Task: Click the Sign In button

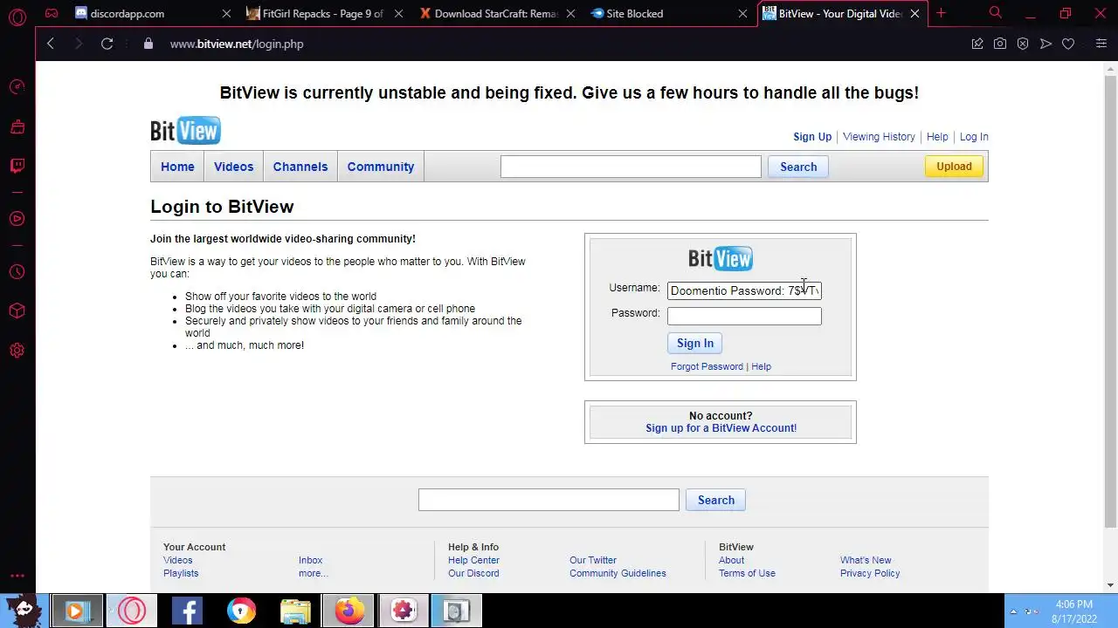Action: tap(694, 343)
